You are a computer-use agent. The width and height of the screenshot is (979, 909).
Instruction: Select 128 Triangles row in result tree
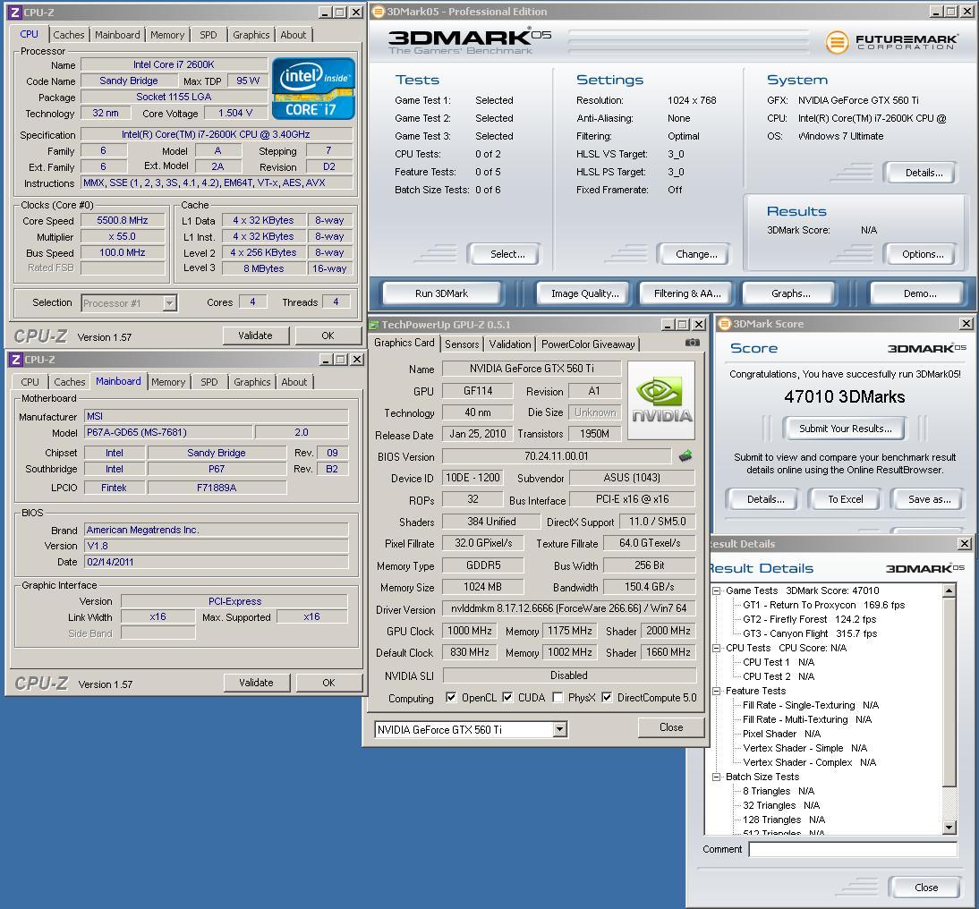click(784, 820)
